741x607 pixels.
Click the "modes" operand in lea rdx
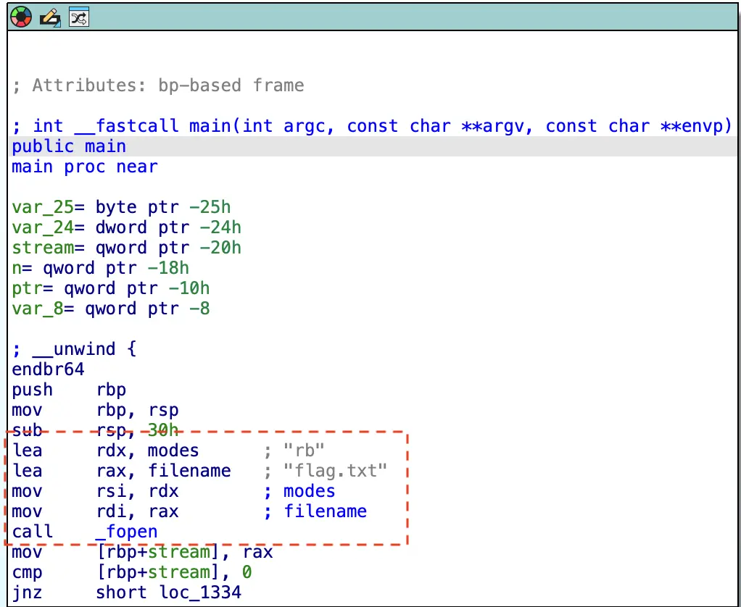[x=173, y=451]
